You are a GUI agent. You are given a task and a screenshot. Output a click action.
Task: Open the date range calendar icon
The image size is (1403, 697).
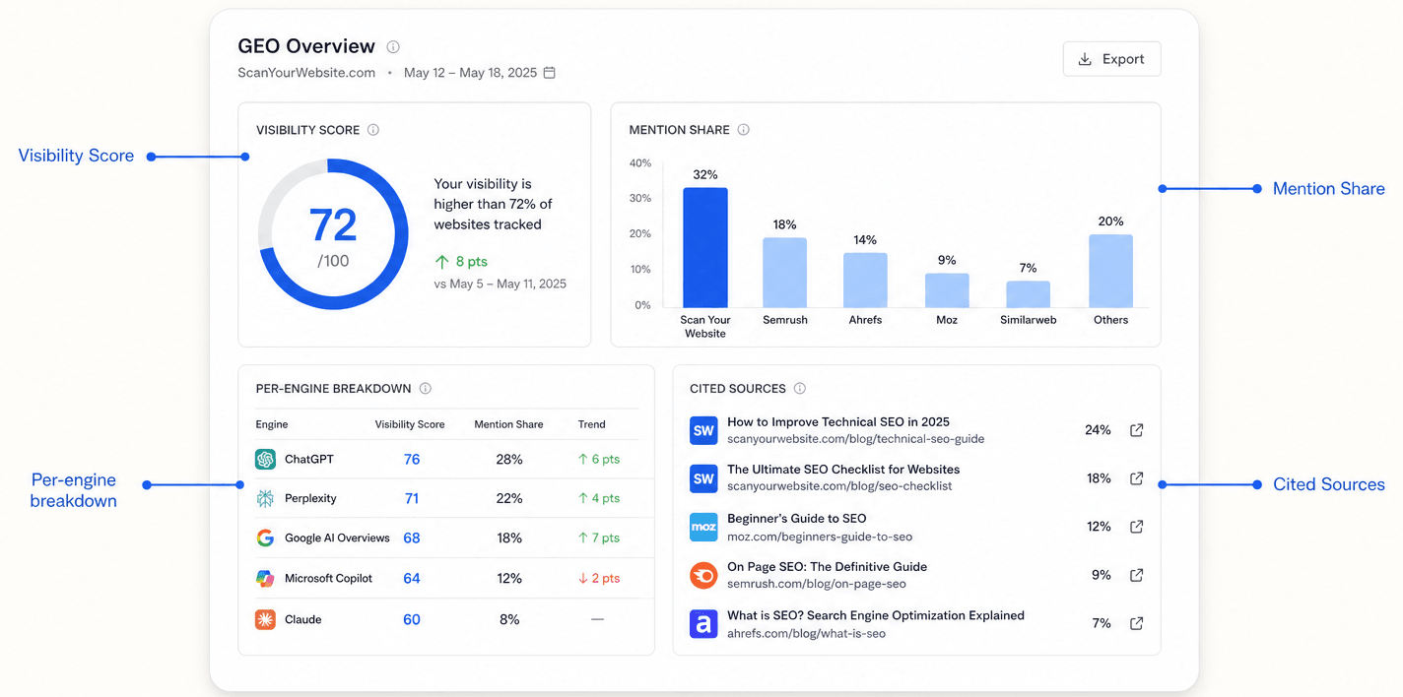coord(550,73)
